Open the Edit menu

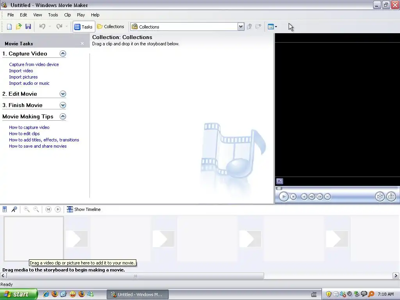pos(23,15)
